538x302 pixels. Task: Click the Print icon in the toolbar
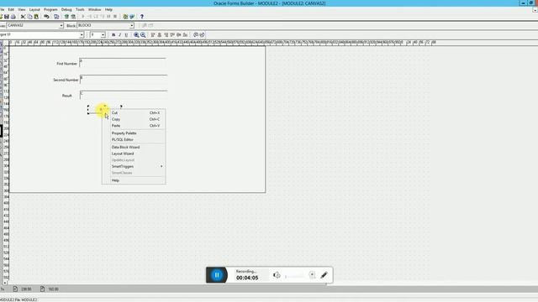point(13,17)
